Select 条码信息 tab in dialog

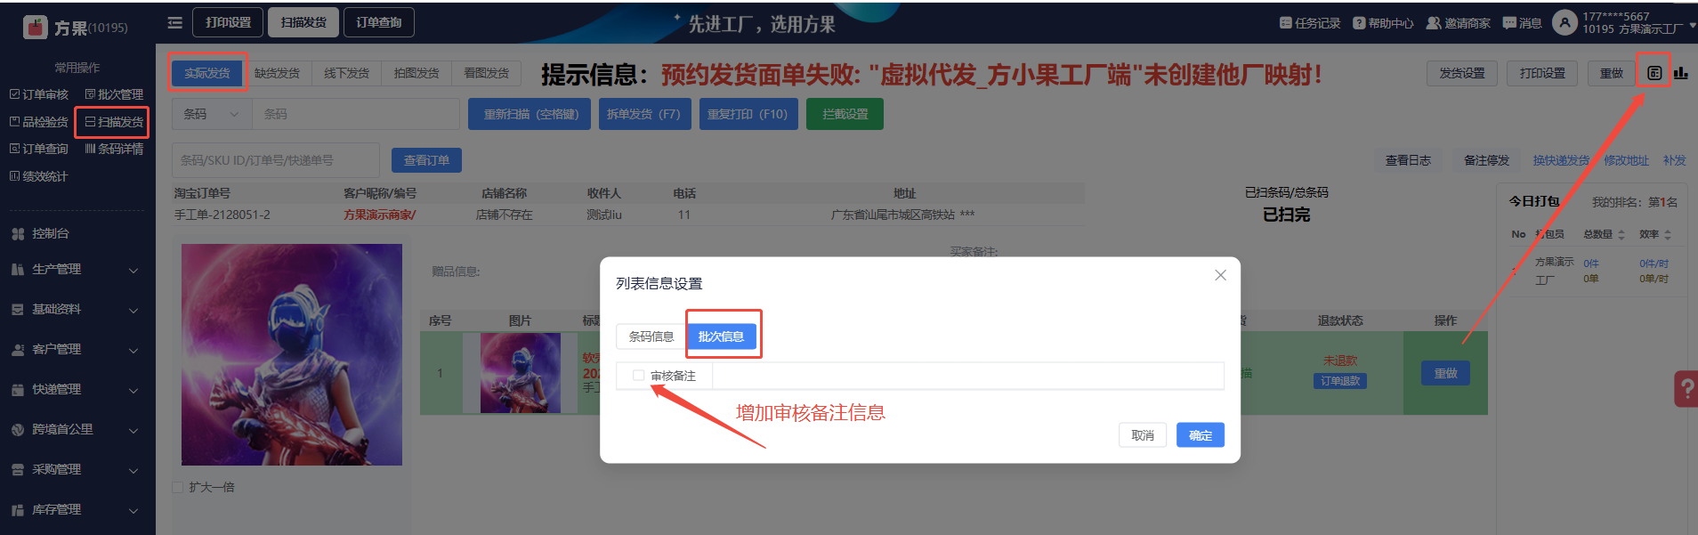pos(651,336)
